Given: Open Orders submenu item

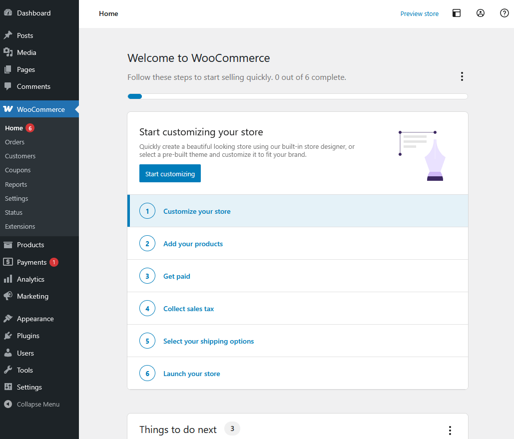Looking at the screenshot, I should coord(15,142).
